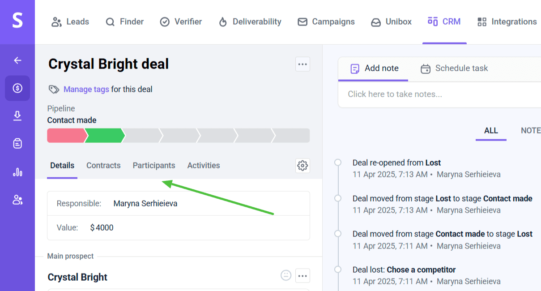Image resolution: width=541 pixels, height=291 pixels.
Task: Open the gear settings beside the Activities tab
Action: point(302,166)
